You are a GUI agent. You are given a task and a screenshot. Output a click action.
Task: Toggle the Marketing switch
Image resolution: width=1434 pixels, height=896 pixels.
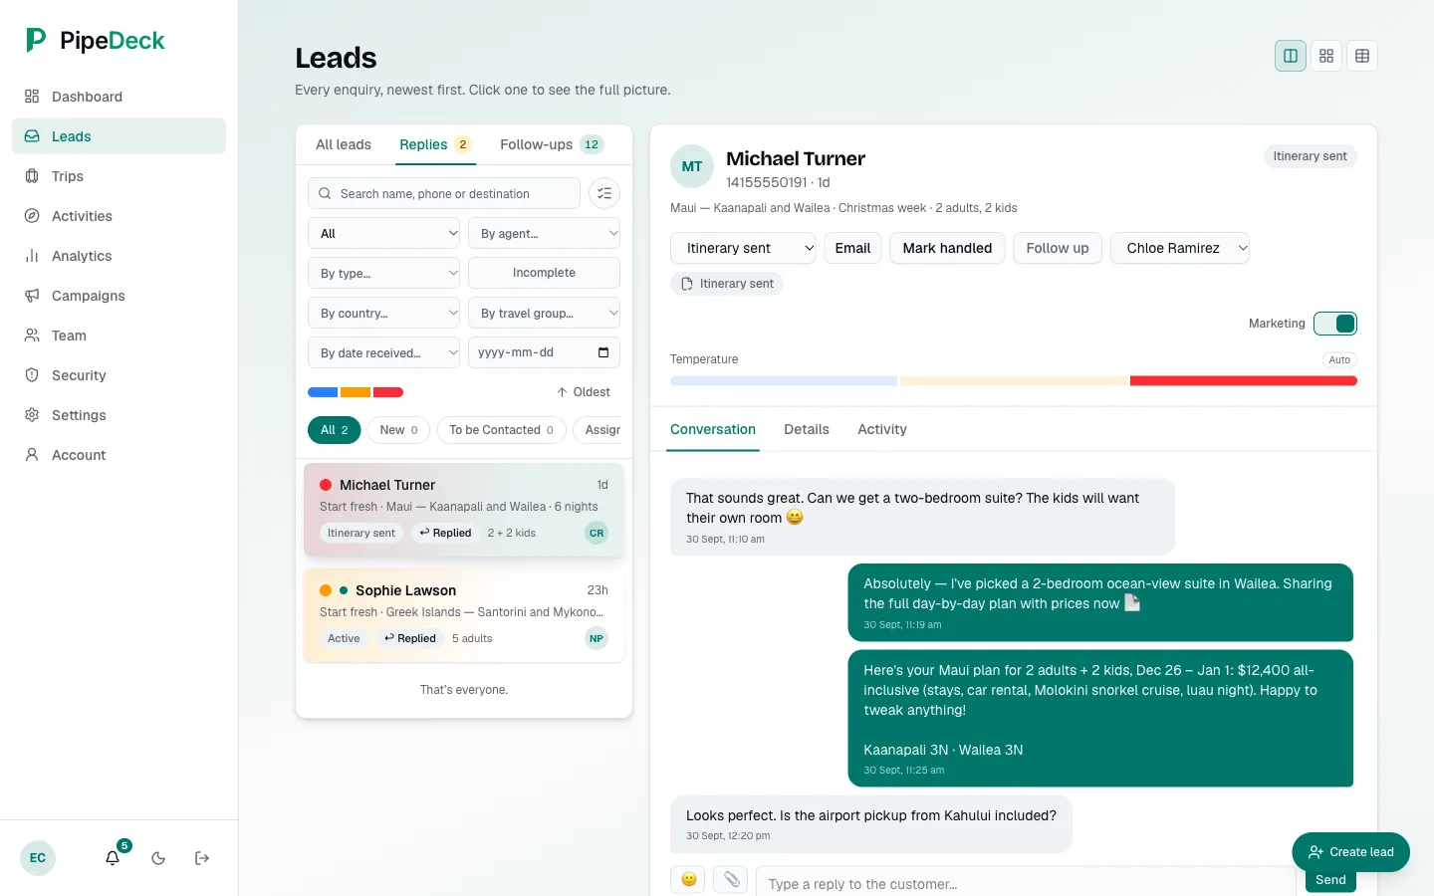[1335, 324]
